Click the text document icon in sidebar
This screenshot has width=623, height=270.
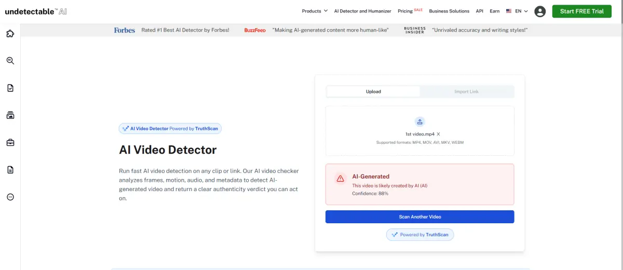coord(10,170)
